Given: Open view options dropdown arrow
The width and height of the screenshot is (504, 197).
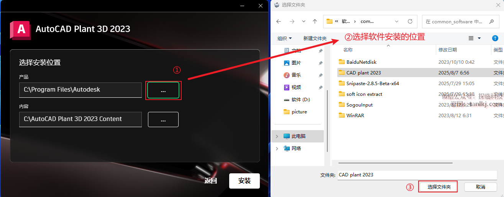Looking at the screenshot, I should pyautogui.click(x=479, y=38).
